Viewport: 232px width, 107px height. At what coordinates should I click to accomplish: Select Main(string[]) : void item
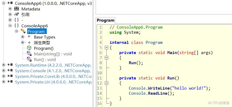53,54
